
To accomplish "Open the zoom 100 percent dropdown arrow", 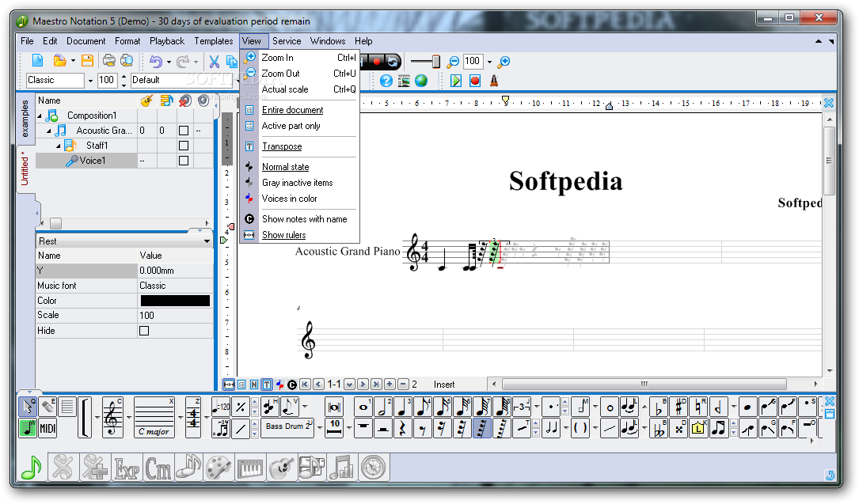I will point(490,62).
